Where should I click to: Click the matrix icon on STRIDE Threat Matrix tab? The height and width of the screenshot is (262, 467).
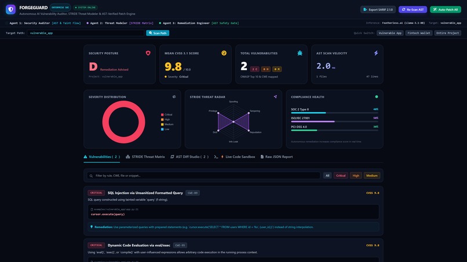click(x=128, y=157)
